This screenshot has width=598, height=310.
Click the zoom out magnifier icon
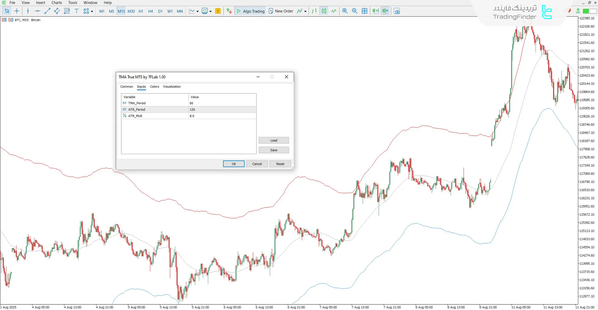pyautogui.click(x=355, y=11)
